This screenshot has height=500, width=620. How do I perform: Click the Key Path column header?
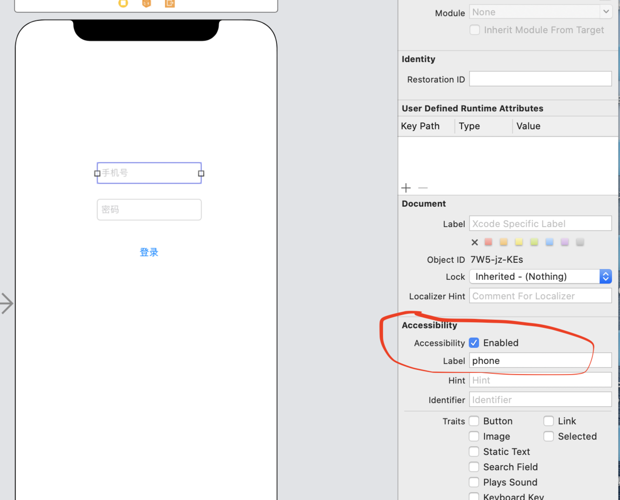tap(420, 126)
